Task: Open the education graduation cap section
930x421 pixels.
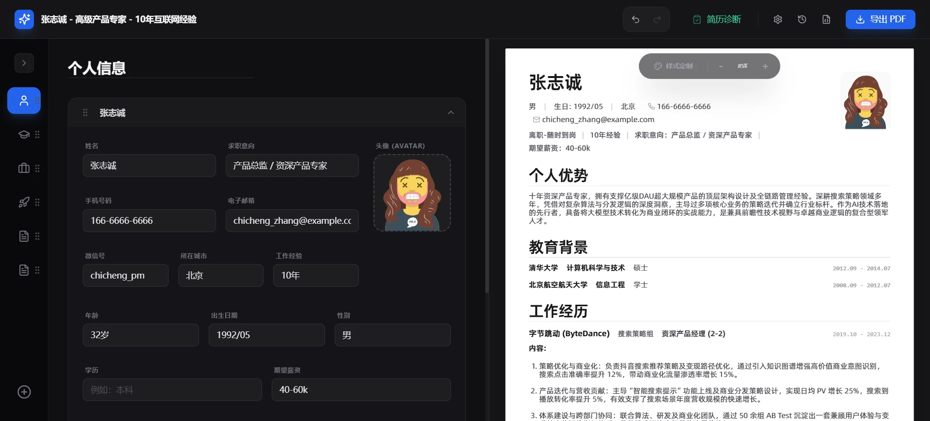Action: click(24, 135)
